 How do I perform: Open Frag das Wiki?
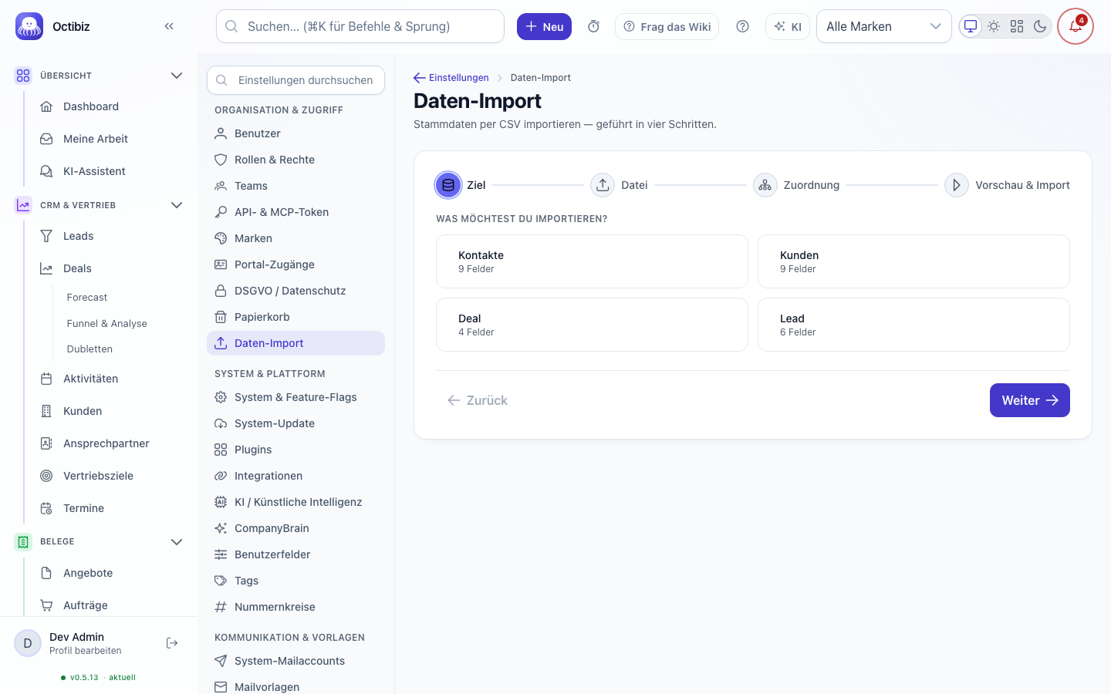coord(667,26)
